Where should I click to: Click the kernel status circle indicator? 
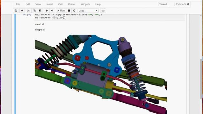click(x=188, y=4)
